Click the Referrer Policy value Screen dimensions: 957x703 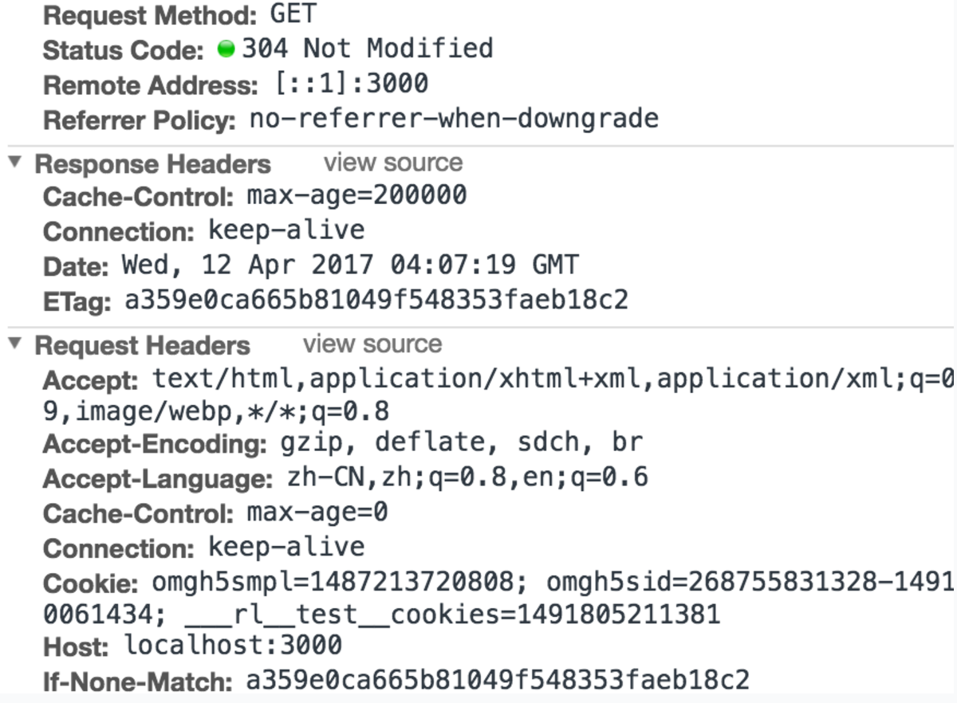[x=455, y=120]
